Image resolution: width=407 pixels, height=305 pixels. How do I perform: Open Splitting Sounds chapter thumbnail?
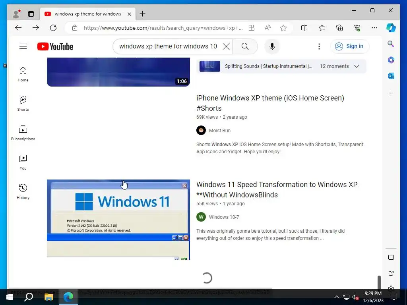point(210,66)
